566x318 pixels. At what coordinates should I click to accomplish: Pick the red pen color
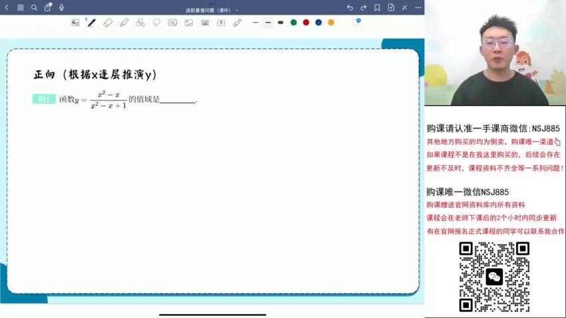(306, 23)
